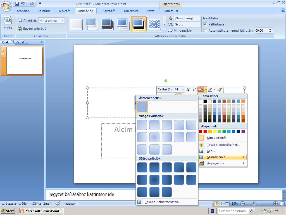Image resolution: width=286 pixels, height=215 pixels.
Task: Pick the black theme color swatch
Action: (x=205, y=101)
